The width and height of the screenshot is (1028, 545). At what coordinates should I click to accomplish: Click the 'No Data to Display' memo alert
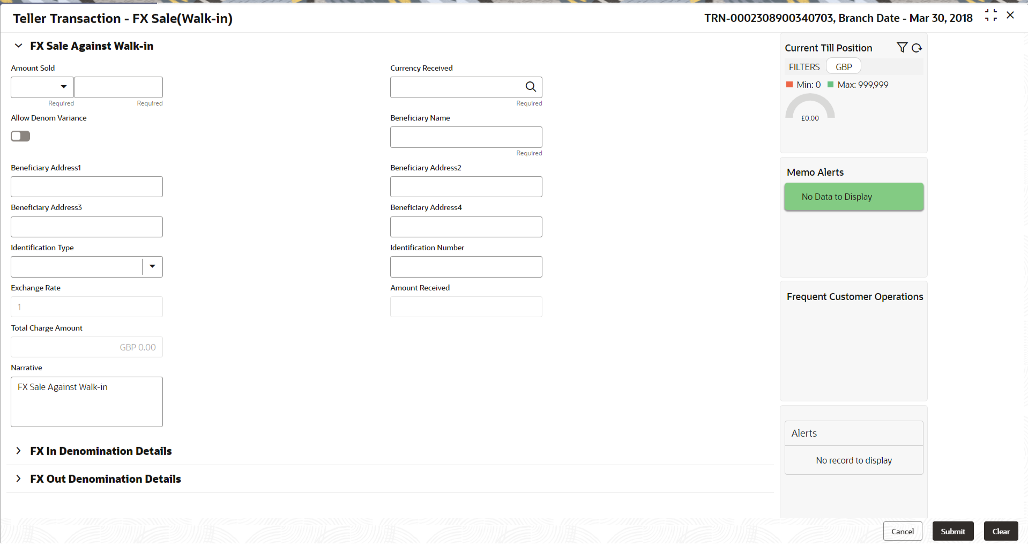tap(854, 197)
